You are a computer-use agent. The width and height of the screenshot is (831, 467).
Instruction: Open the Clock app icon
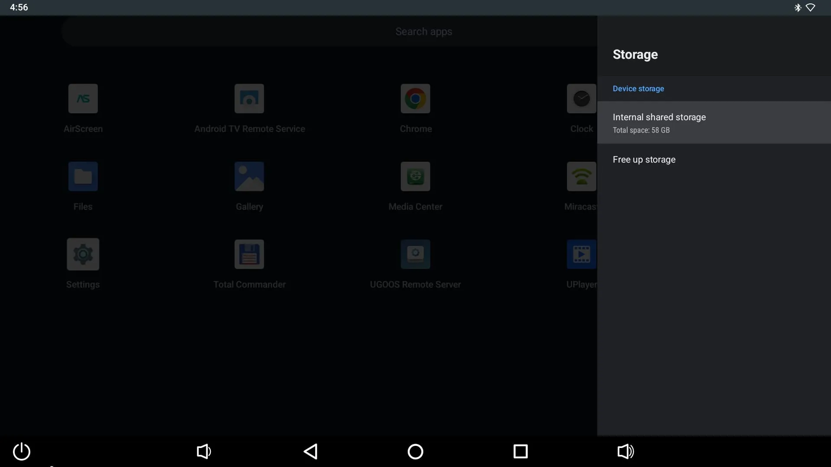pos(581,99)
